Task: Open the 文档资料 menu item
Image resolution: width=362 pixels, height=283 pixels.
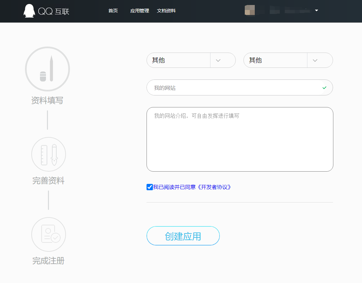Action: (x=166, y=11)
